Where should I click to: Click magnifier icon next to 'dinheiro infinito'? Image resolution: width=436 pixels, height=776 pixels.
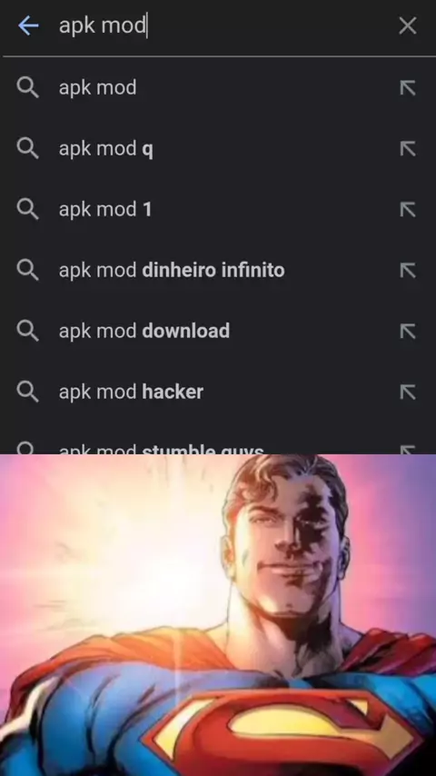click(27, 270)
